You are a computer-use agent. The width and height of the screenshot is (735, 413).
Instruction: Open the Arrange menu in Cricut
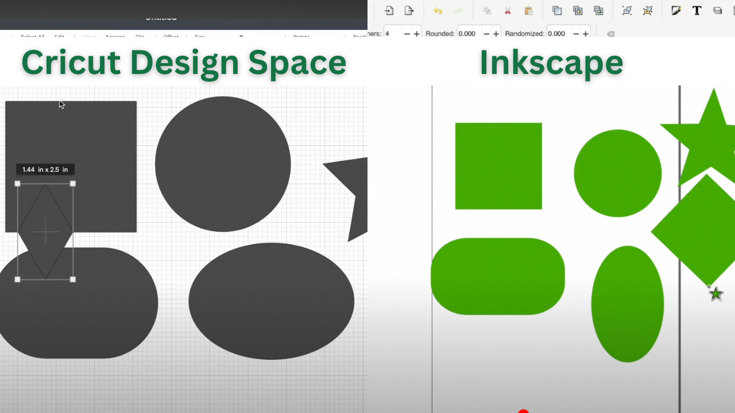115,36
